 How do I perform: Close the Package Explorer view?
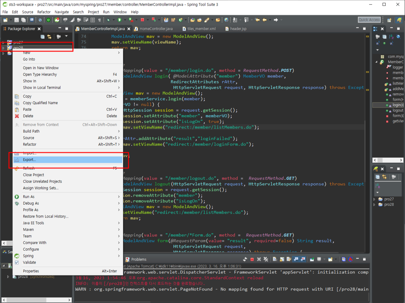click(x=39, y=29)
